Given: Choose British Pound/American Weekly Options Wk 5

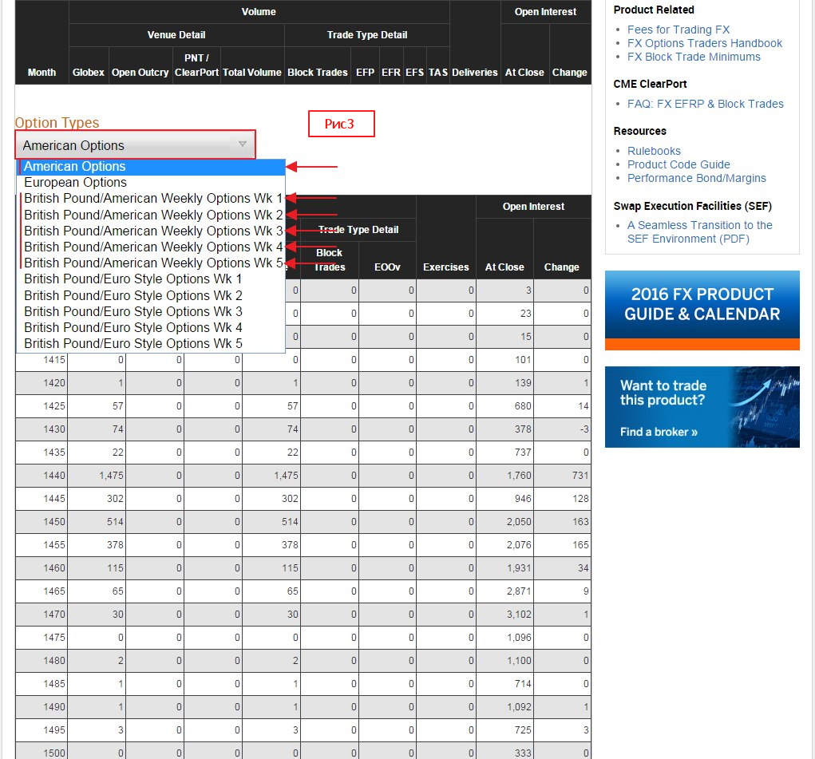Looking at the screenshot, I should [x=151, y=263].
